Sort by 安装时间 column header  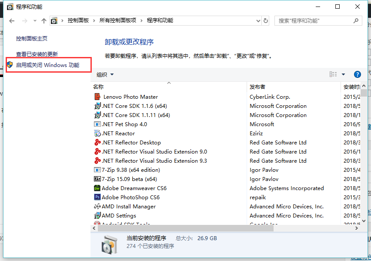[x=351, y=87]
